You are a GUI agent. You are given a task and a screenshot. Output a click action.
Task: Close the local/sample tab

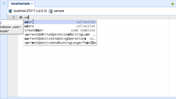coord(32,4)
